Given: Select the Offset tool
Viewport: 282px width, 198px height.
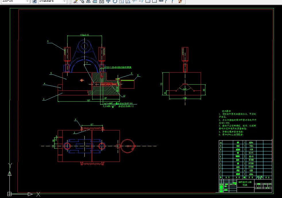Looking at the screenshot, I should tap(95, 1).
